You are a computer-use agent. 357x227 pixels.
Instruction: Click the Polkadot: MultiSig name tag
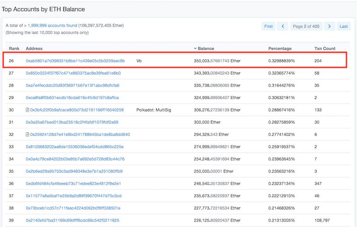click(x=154, y=110)
